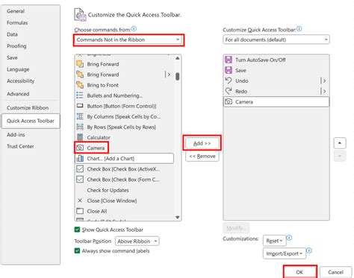Click scroll-up arrow of commands list

178,58
